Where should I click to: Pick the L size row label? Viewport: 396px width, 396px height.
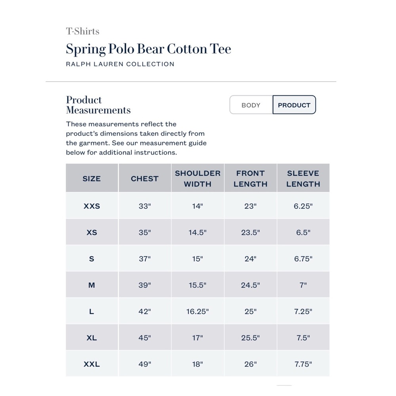92,311
